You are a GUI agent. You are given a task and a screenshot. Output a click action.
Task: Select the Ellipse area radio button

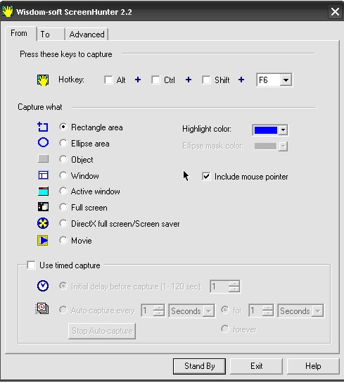point(63,143)
